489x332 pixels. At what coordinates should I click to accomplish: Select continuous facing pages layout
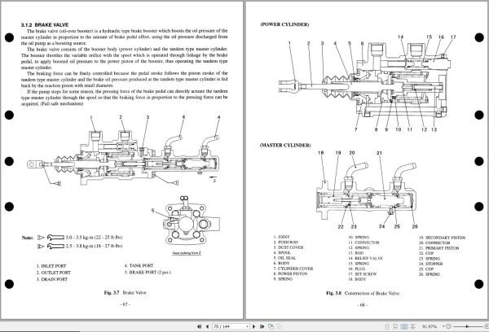412,326
